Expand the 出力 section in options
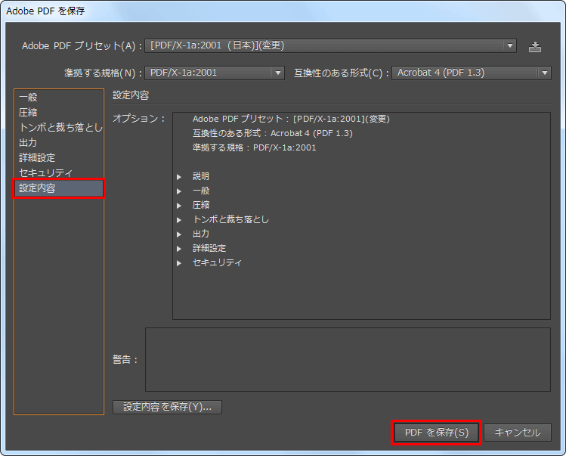This screenshot has height=456, width=566. (178, 234)
